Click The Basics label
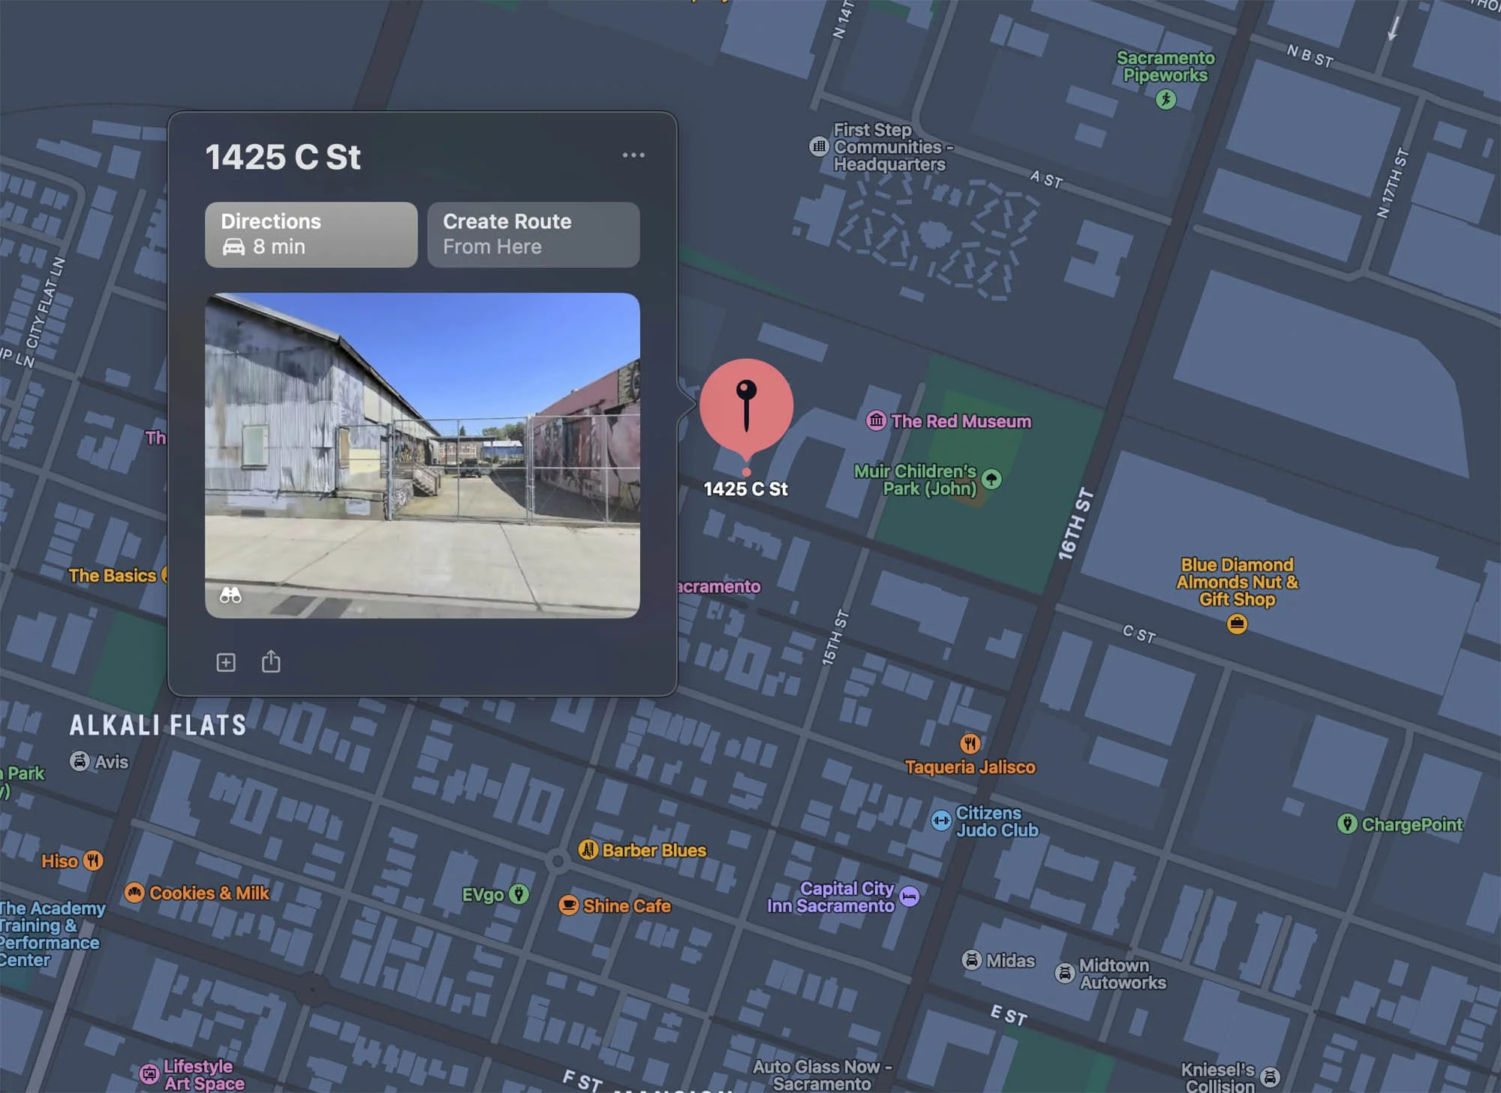Image resolution: width=1501 pixels, height=1093 pixels. (x=113, y=576)
